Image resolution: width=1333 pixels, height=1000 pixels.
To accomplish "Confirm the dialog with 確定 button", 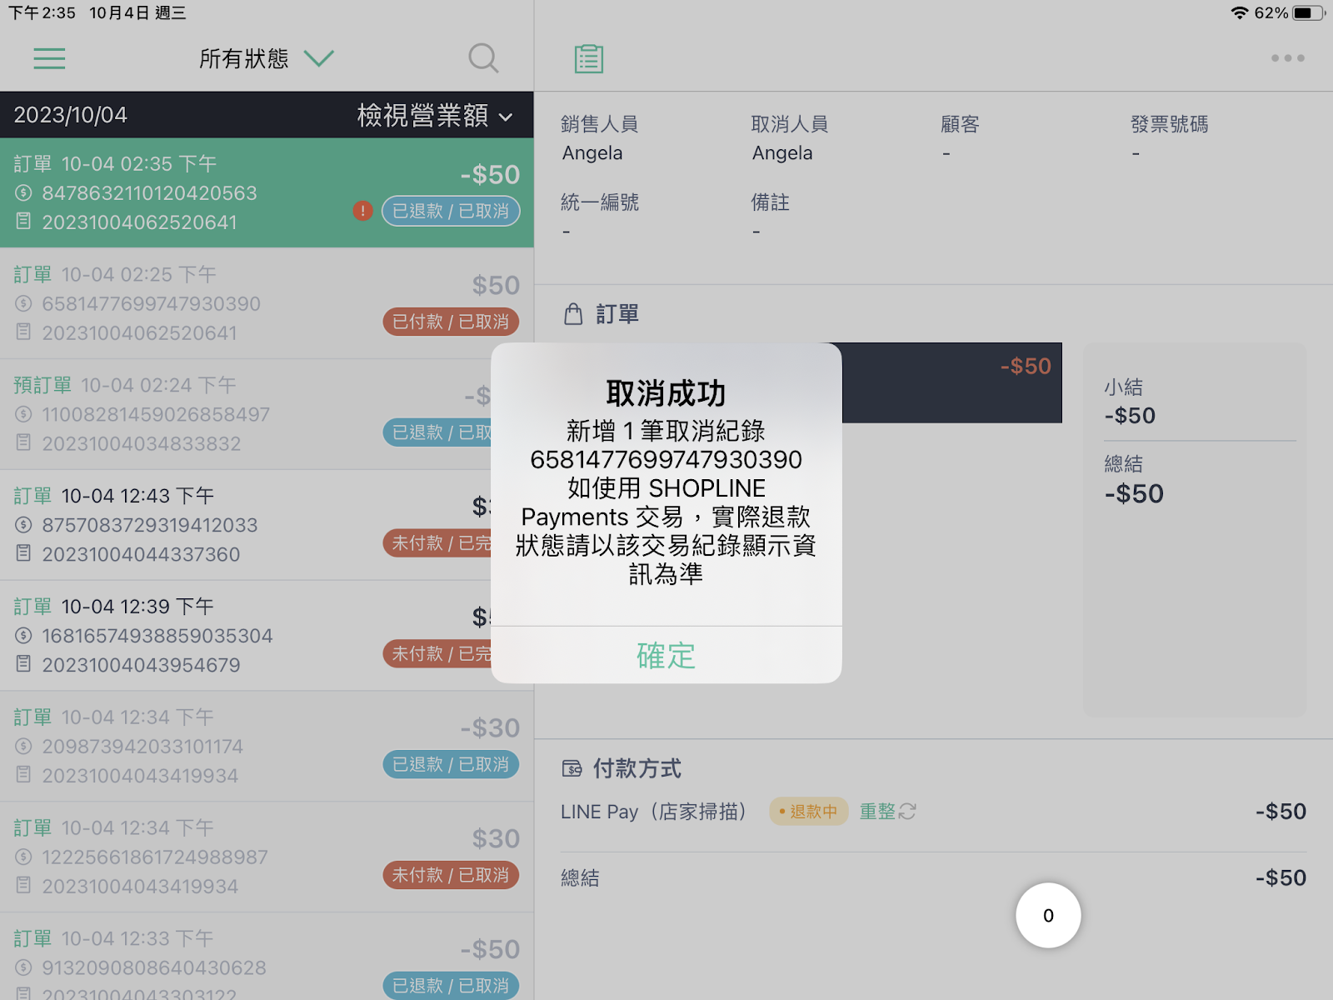I will [666, 655].
